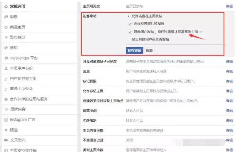
Task: Select the 允许访客在主页发帖 radio option
Action: [128, 16]
